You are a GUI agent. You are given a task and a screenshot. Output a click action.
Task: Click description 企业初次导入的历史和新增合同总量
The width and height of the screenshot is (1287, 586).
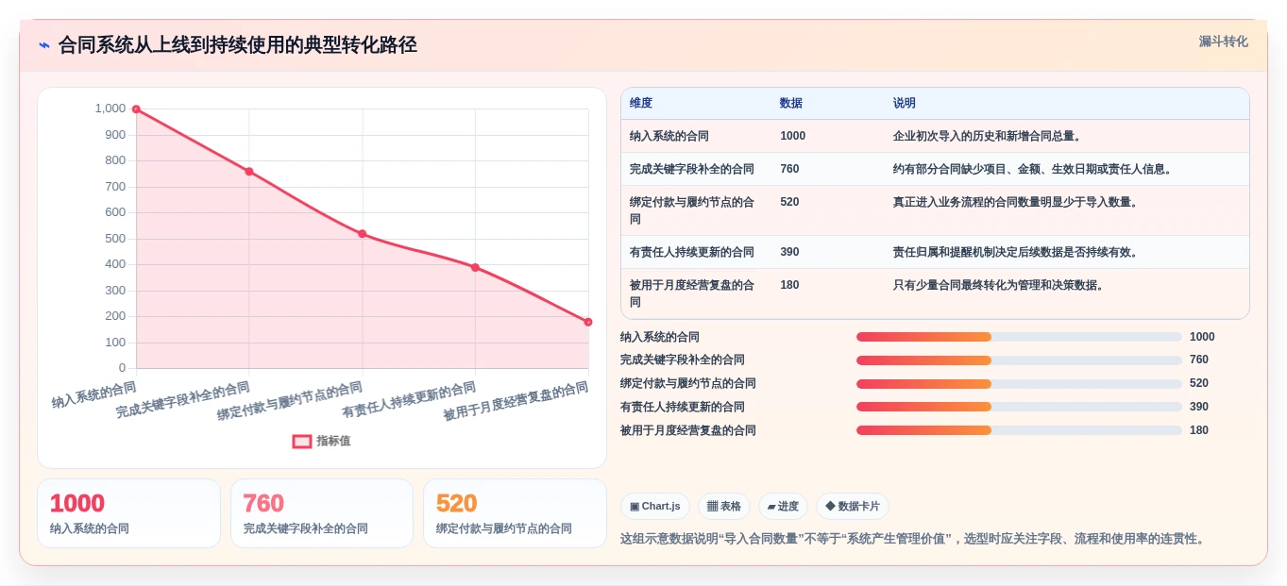tap(987, 136)
